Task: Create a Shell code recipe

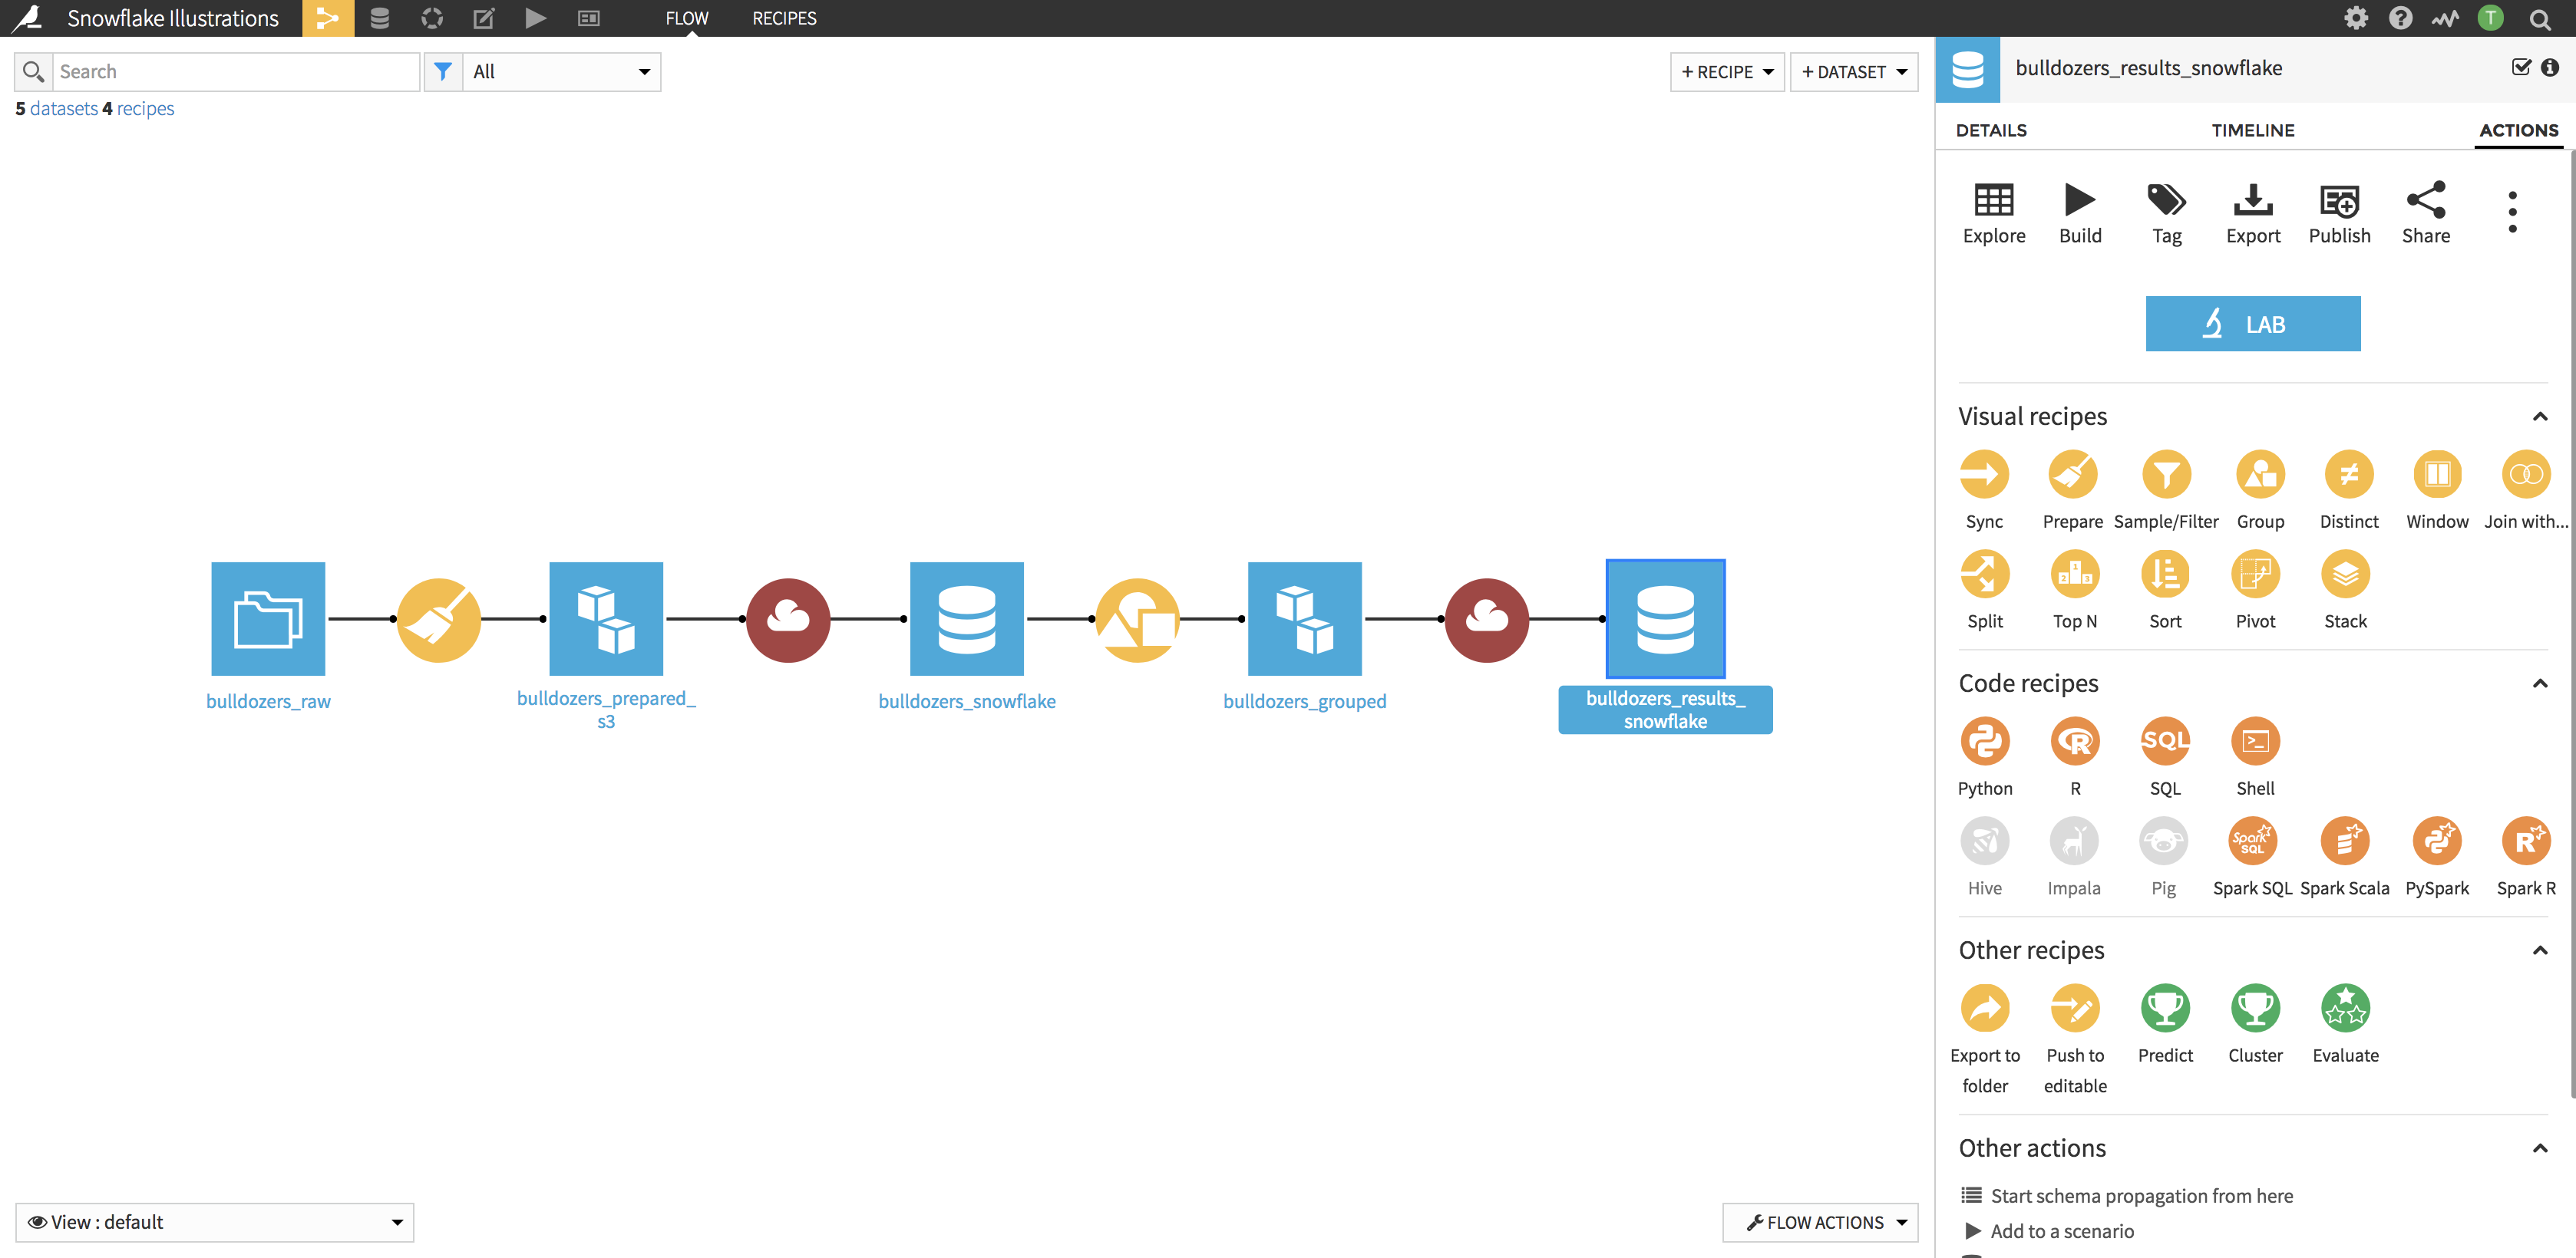Action: (x=2255, y=740)
